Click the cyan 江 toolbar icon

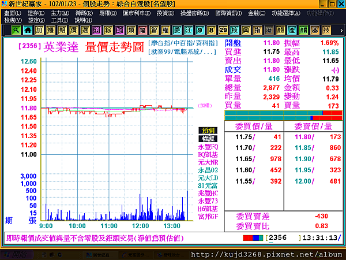(x=188, y=30)
